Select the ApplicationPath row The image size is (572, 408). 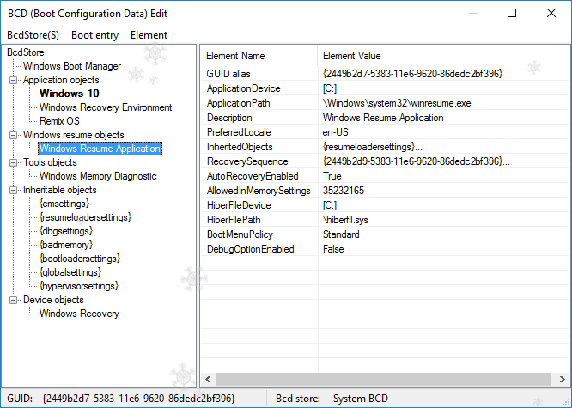(386, 103)
